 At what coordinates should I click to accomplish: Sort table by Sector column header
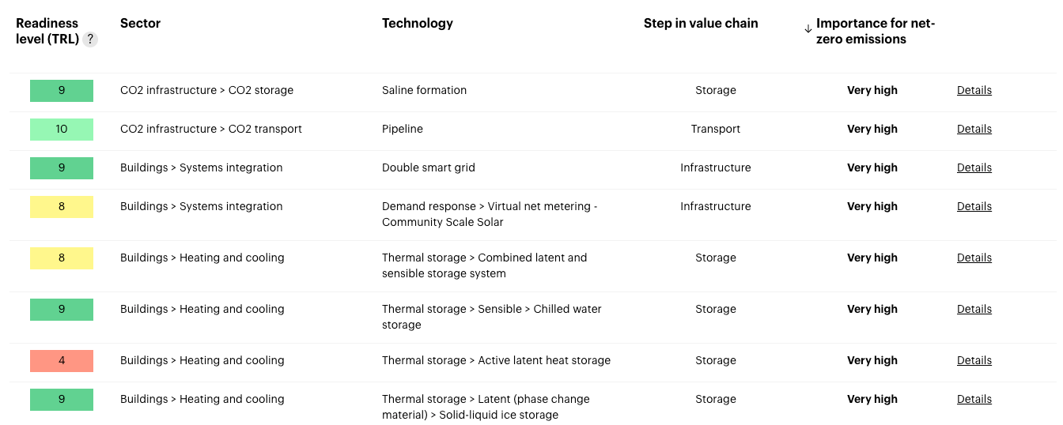click(x=140, y=23)
